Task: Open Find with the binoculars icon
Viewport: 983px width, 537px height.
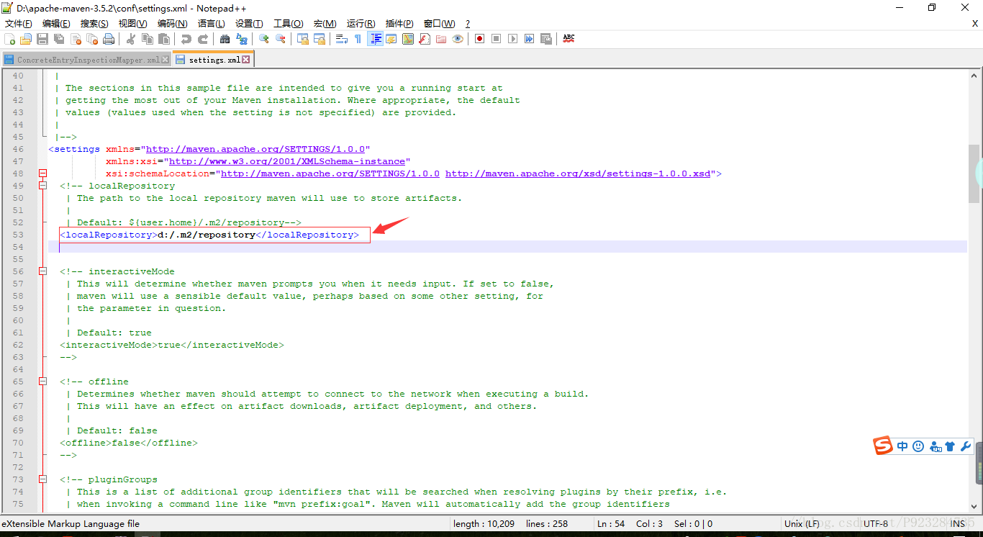Action: 225,39
